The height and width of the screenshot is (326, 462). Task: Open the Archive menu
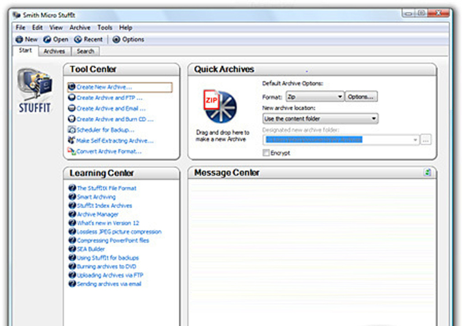pyautogui.click(x=80, y=27)
